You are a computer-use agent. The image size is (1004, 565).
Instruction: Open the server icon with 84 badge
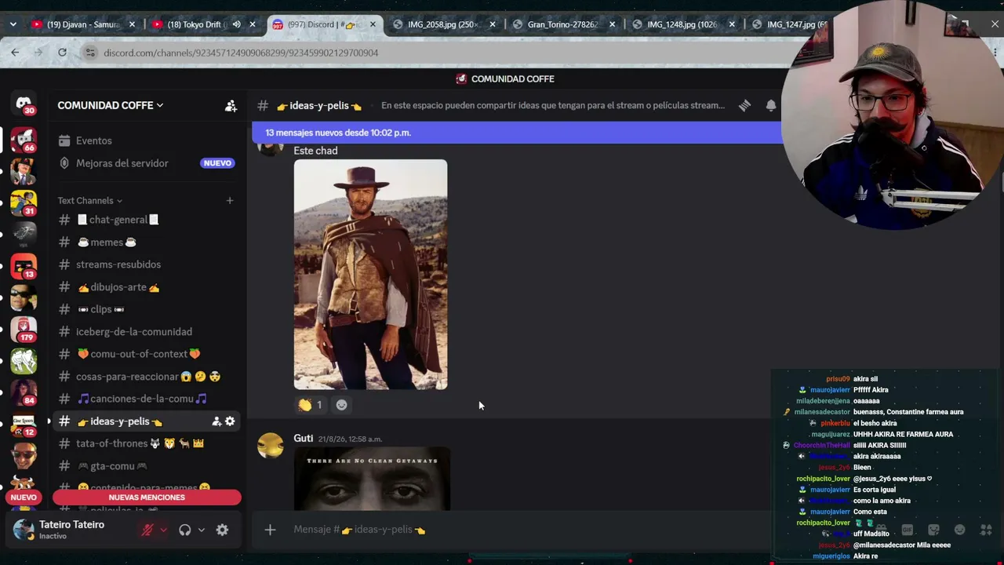click(24, 392)
